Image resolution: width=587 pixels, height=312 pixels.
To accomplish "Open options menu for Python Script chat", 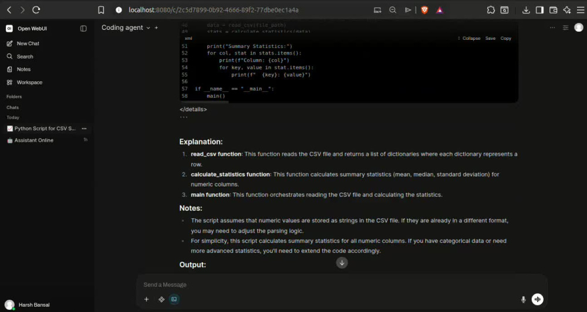I will pos(84,128).
